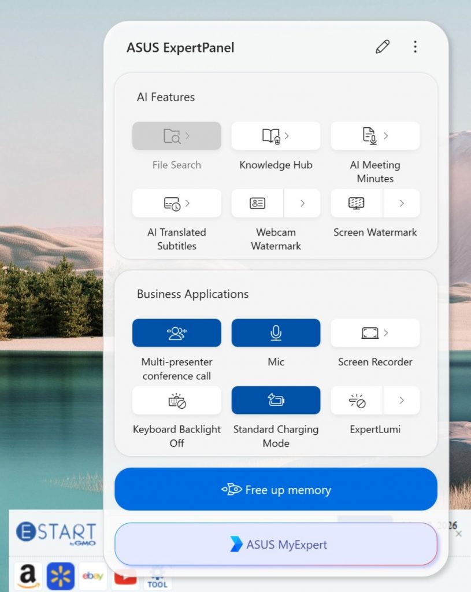The height and width of the screenshot is (592, 471).
Task: Click the ExpertLumi icon
Action: pyautogui.click(x=357, y=401)
